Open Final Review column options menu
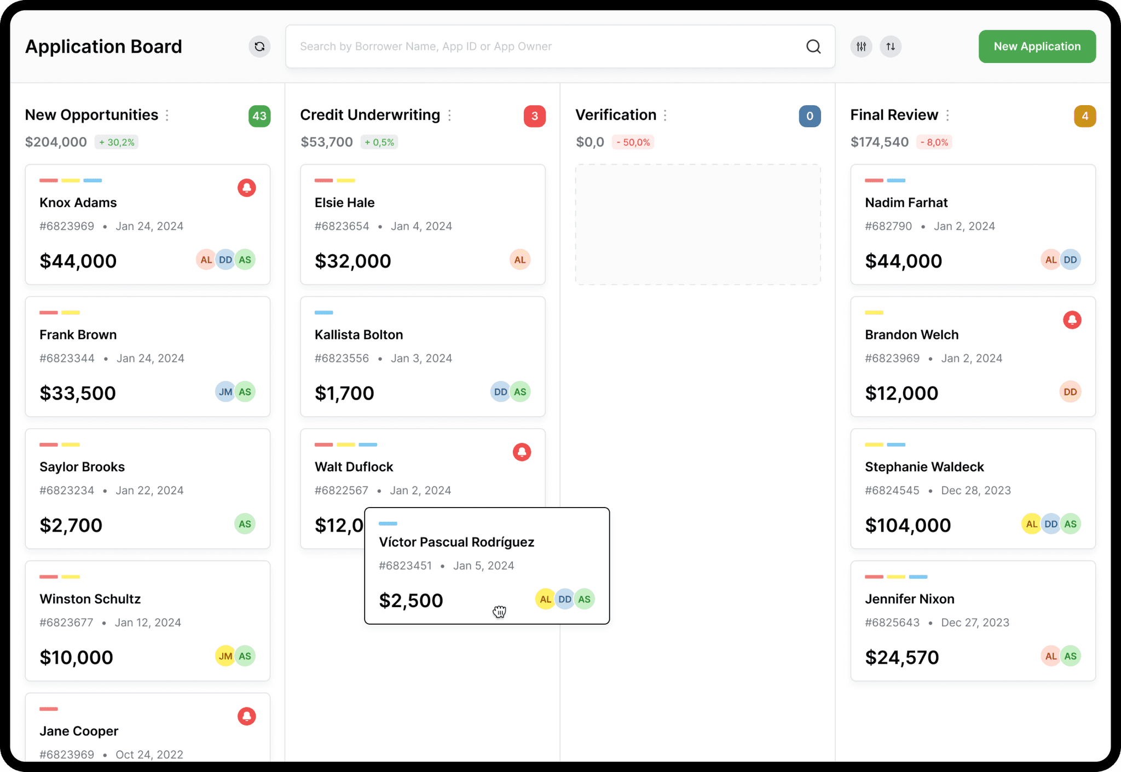 (947, 115)
